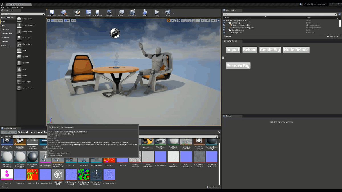Screen dimensions: 342x192
Task: Toggle visibility of Player Start actor
Action: coord(224,32)
